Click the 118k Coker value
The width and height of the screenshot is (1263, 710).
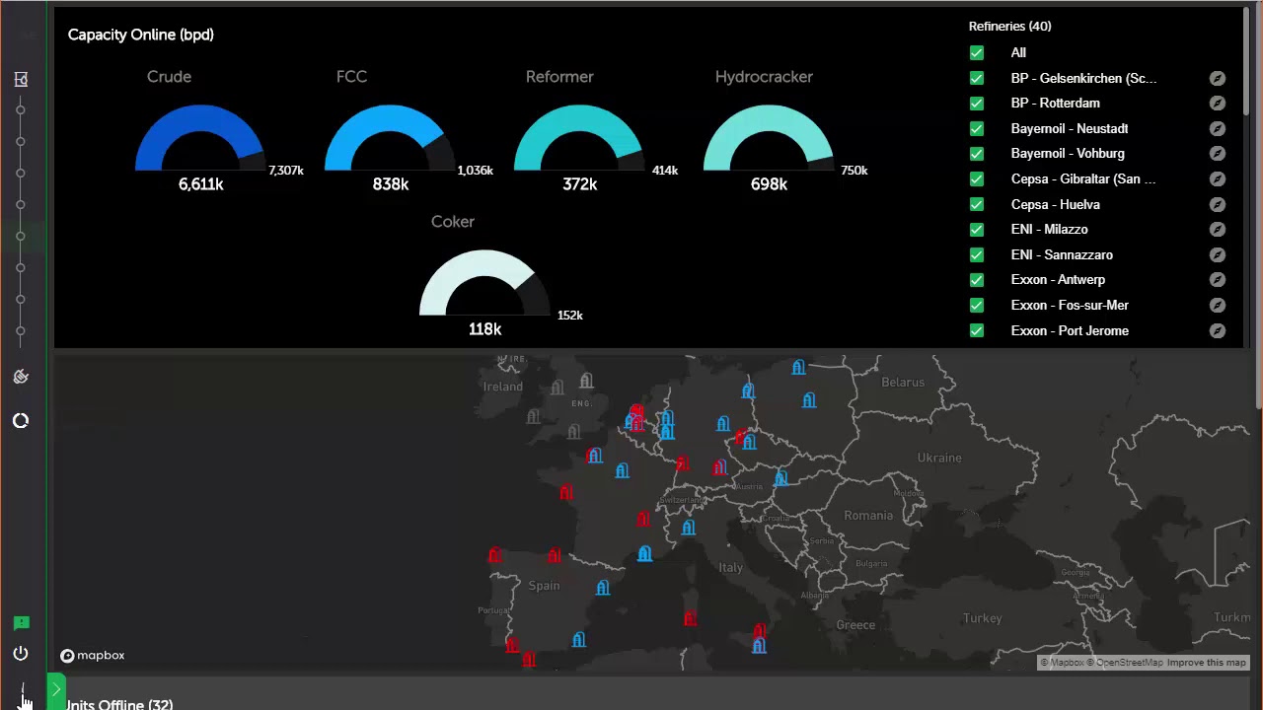point(484,329)
